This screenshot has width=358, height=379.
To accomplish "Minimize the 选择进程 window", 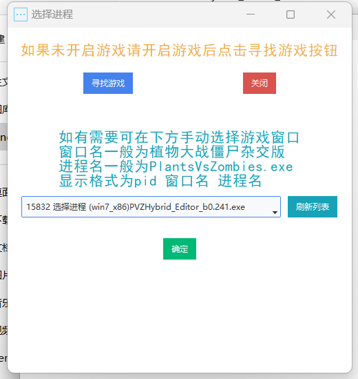I will (251, 14).
